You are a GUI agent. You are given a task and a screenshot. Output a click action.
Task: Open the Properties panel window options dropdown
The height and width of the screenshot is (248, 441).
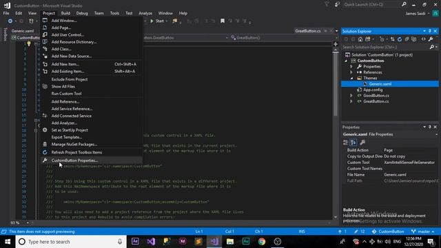424,127
